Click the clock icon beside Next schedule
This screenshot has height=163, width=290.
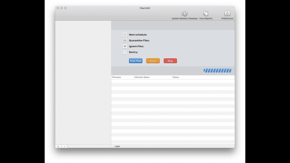tap(125, 35)
